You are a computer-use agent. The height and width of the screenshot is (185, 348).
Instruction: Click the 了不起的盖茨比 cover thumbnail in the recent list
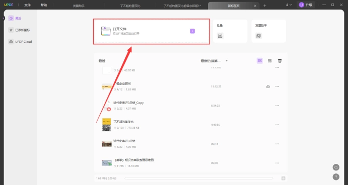[107, 125]
